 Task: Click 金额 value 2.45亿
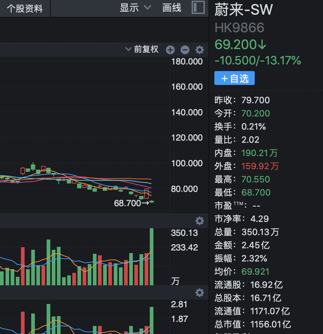255,246
